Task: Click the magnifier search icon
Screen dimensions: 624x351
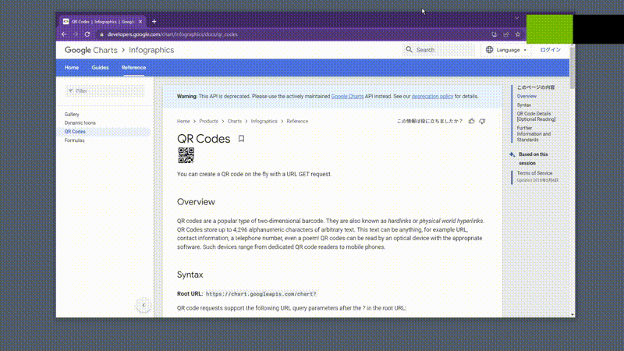Action: [409, 50]
